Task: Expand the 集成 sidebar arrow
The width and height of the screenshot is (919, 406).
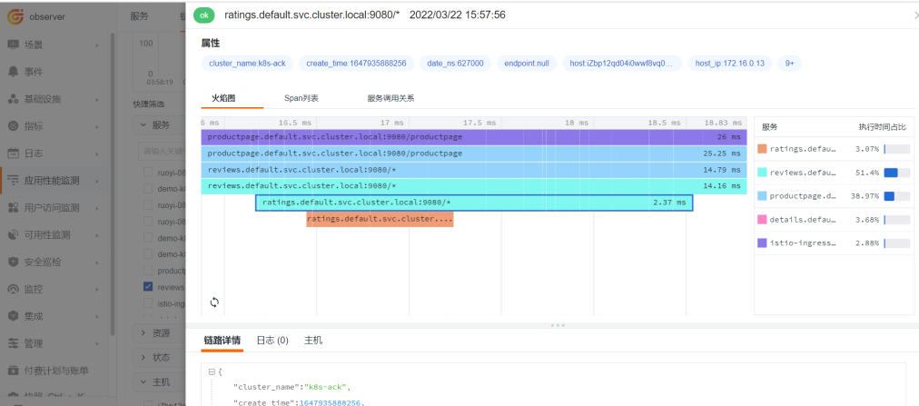Action: click(x=98, y=316)
